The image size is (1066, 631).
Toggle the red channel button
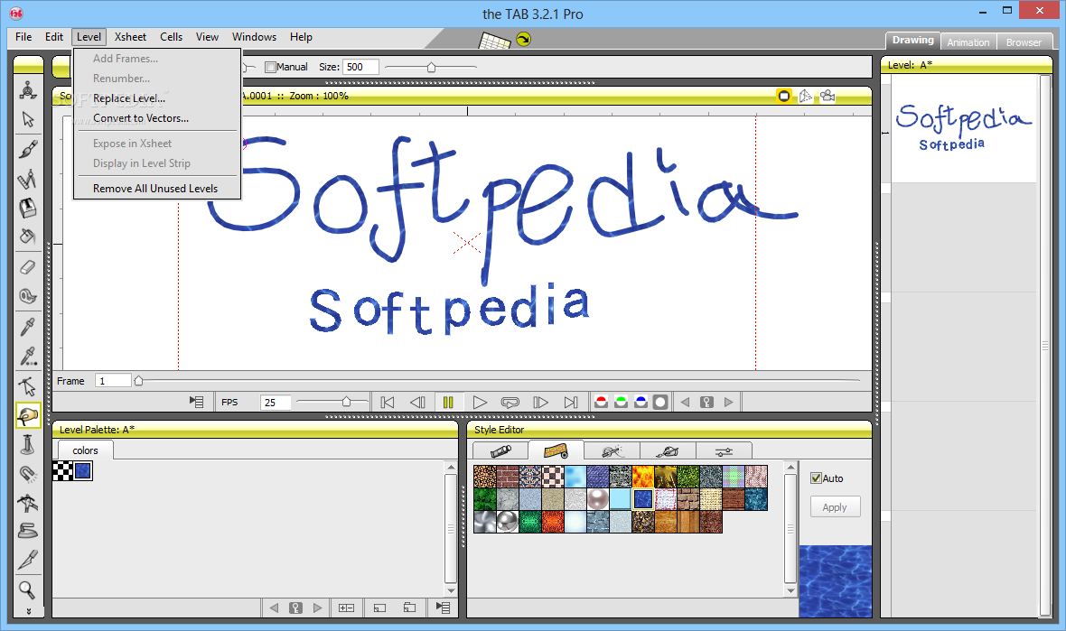(601, 402)
